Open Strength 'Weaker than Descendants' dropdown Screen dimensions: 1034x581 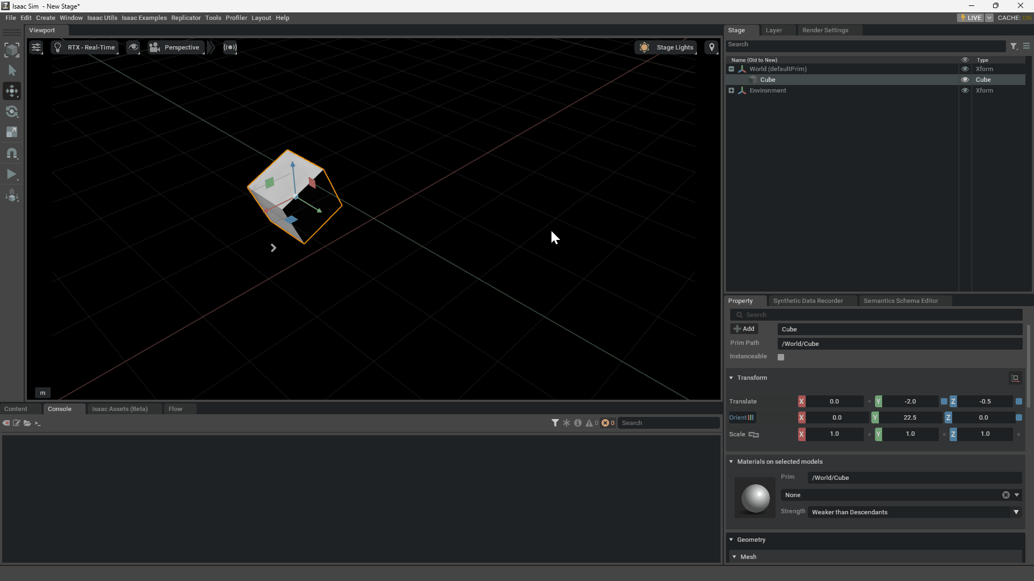click(x=914, y=512)
